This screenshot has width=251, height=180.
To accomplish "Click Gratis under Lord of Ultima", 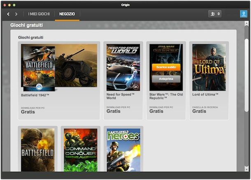I will pos(199,111).
